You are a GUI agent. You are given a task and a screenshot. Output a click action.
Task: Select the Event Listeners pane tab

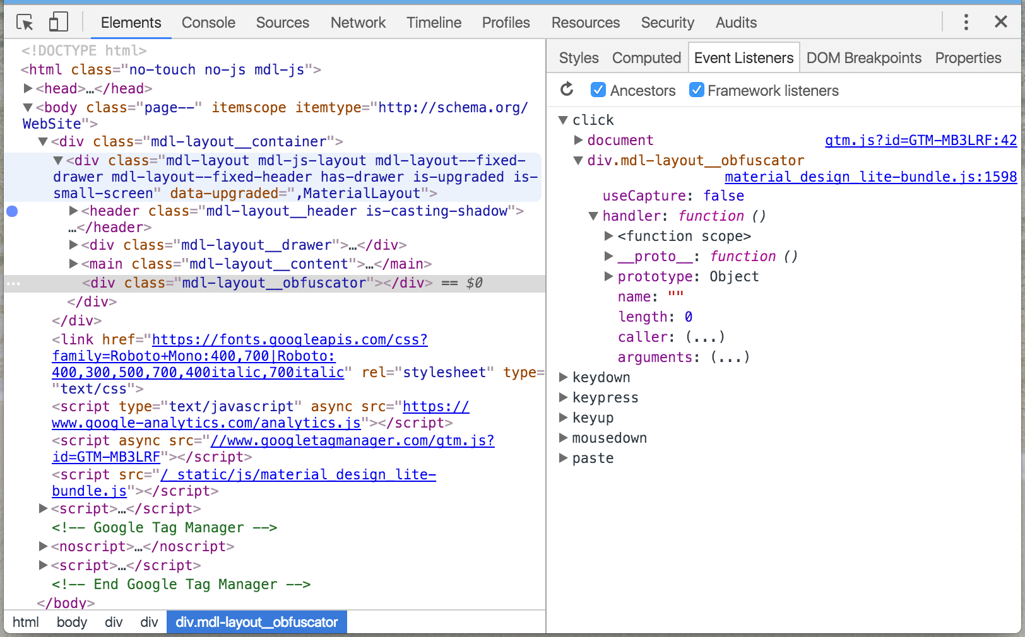[x=744, y=58]
